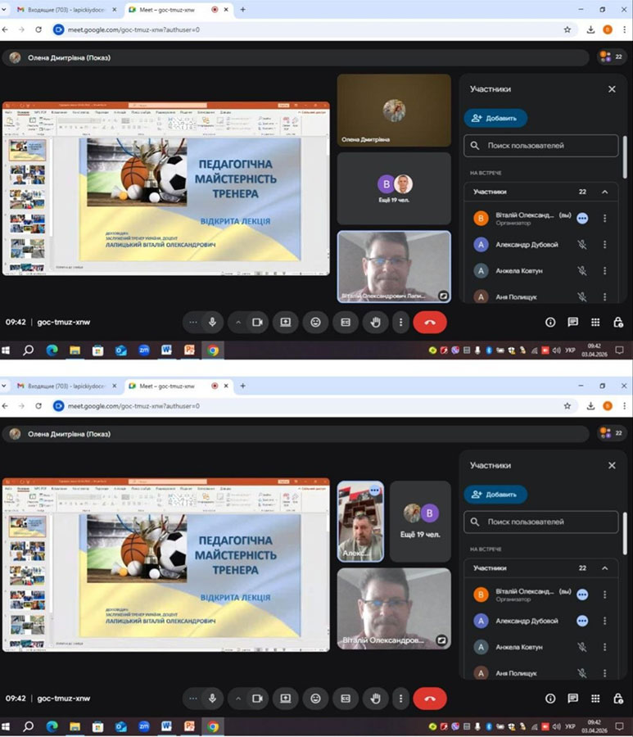
Task: Click Поиск пользователей field in top screenshot
Action: point(541,146)
